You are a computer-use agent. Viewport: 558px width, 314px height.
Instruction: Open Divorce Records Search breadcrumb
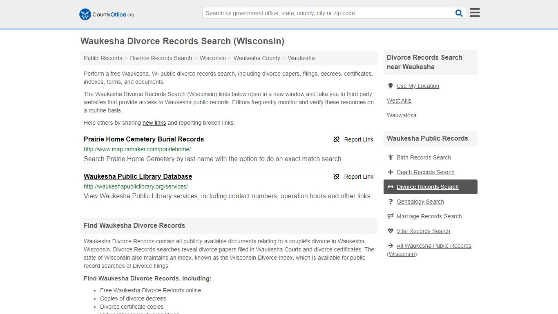161,58
